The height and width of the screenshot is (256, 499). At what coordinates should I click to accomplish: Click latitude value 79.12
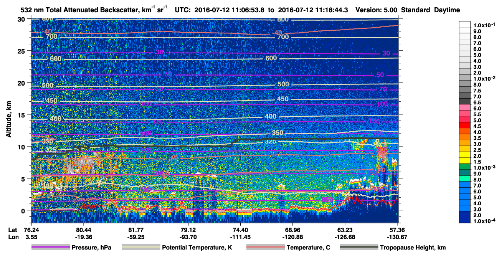(x=188, y=230)
